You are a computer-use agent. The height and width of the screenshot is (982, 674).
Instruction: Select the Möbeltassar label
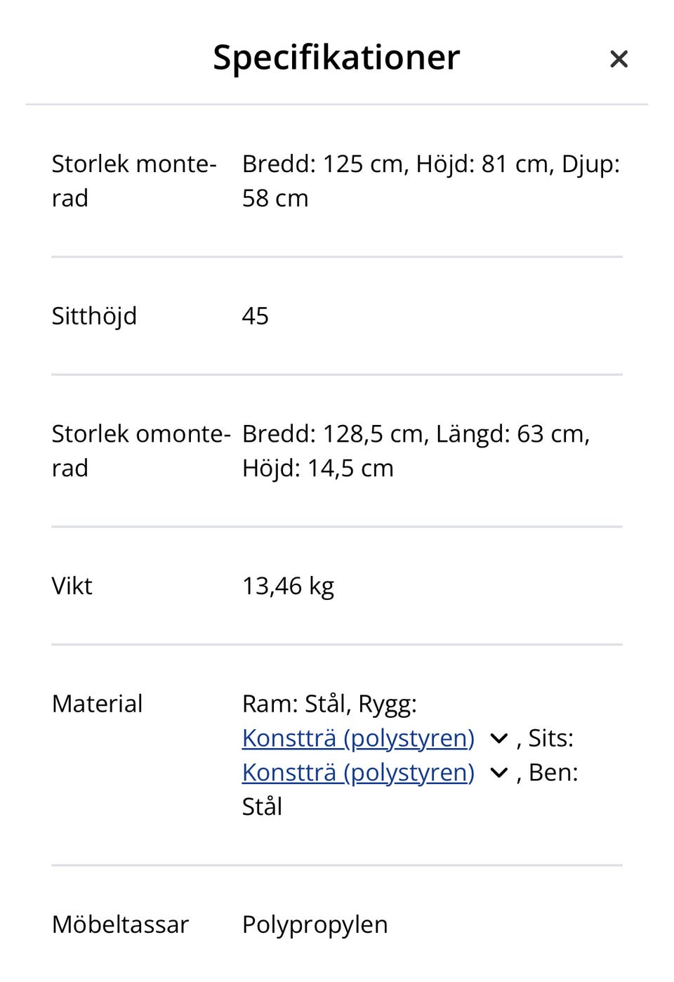pyautogui.click(x=120, y=924)
